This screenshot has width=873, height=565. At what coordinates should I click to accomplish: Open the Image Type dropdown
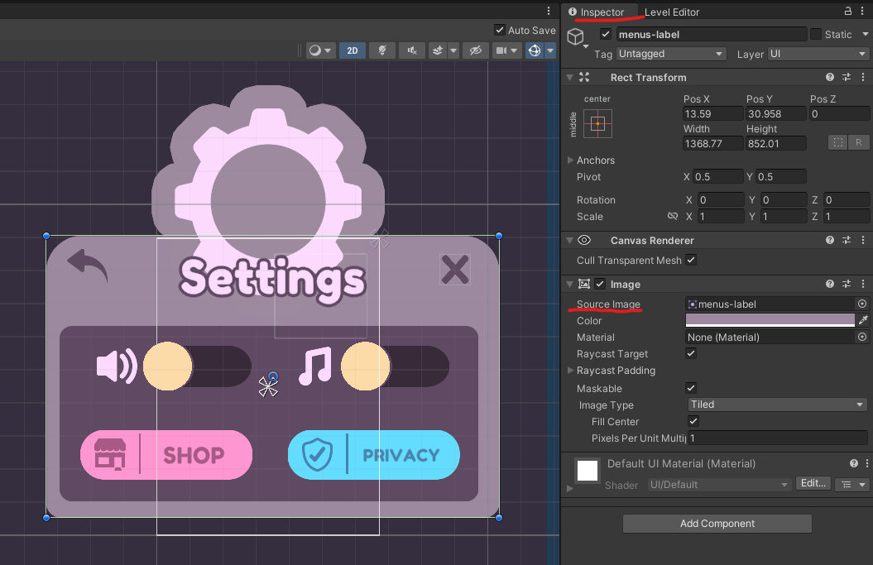pyautogui.click(x=776, y=405)
